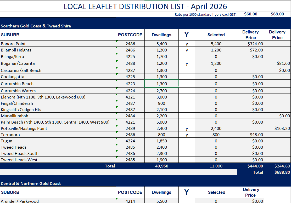This screenshot has height=203, width=291.
Task: Select the Currumbin Beach dwellings cell 1,300
Action: coord(162,84)
